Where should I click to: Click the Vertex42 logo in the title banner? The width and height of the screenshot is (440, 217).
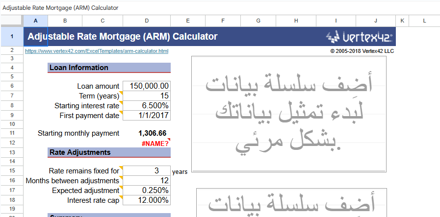[360, 37]
